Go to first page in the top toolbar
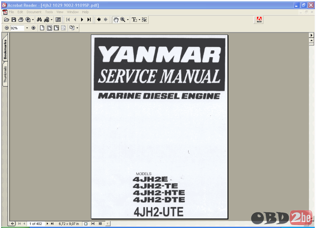This screenshot has height=228, width=316. tap(68, 20)
